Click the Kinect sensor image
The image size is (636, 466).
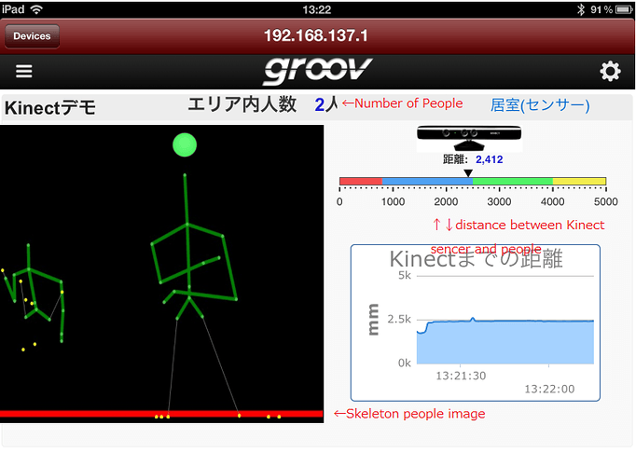(469, 138)
